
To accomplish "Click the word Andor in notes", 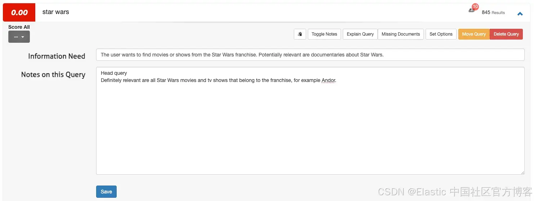I will pyautogui.click(x=328, y=80).
